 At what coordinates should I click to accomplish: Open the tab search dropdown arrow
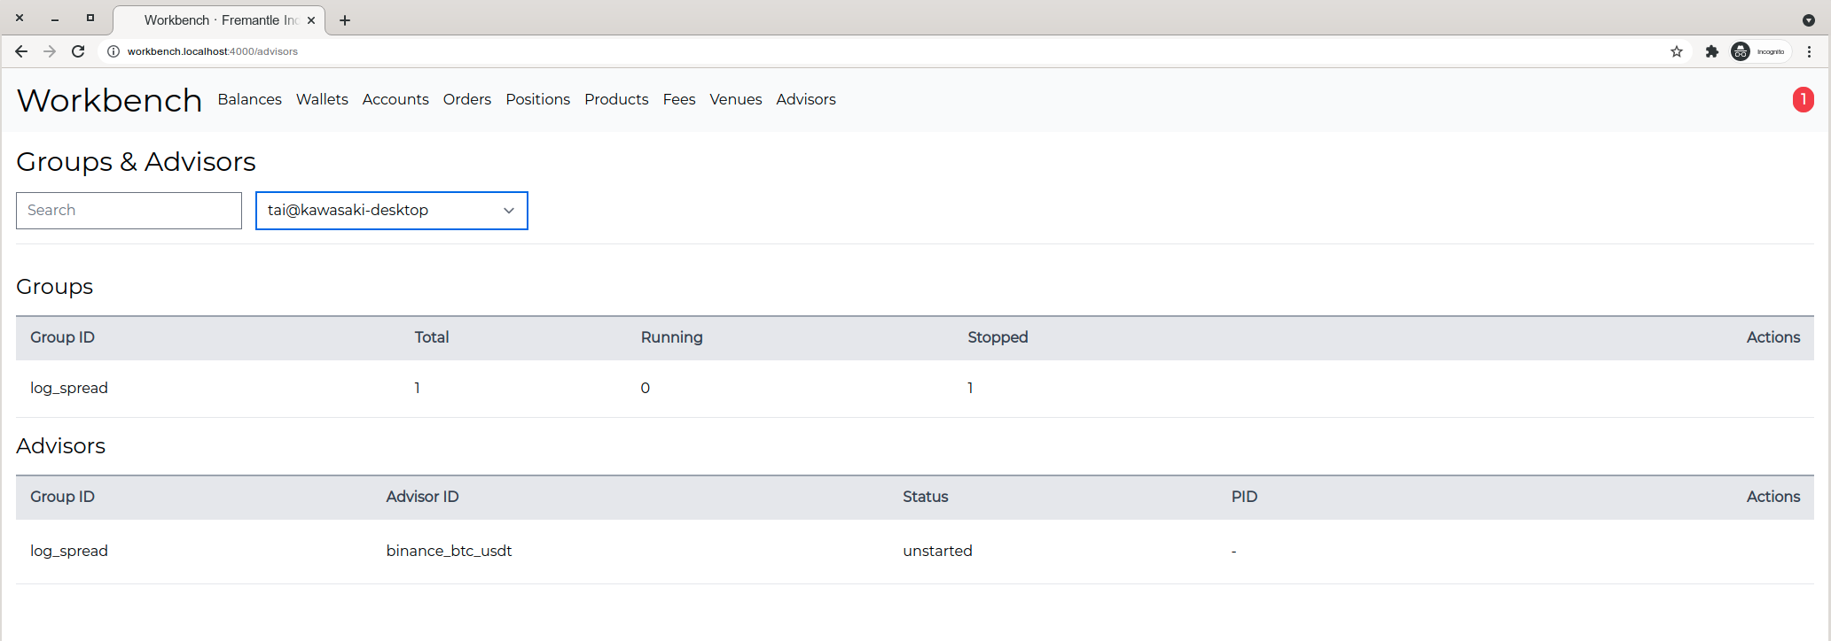point(1809,20)
